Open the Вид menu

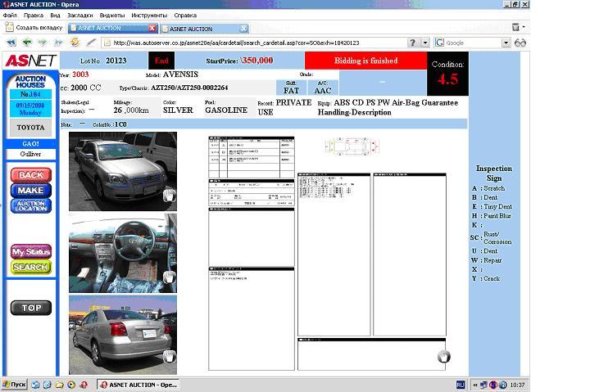[x=55, y=16]
